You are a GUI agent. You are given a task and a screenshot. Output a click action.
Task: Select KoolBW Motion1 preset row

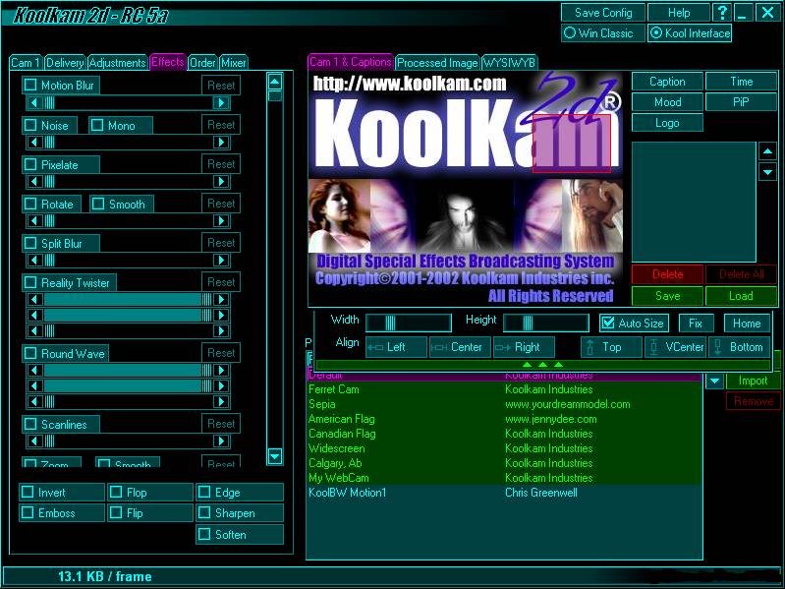(x=504, y=493)
